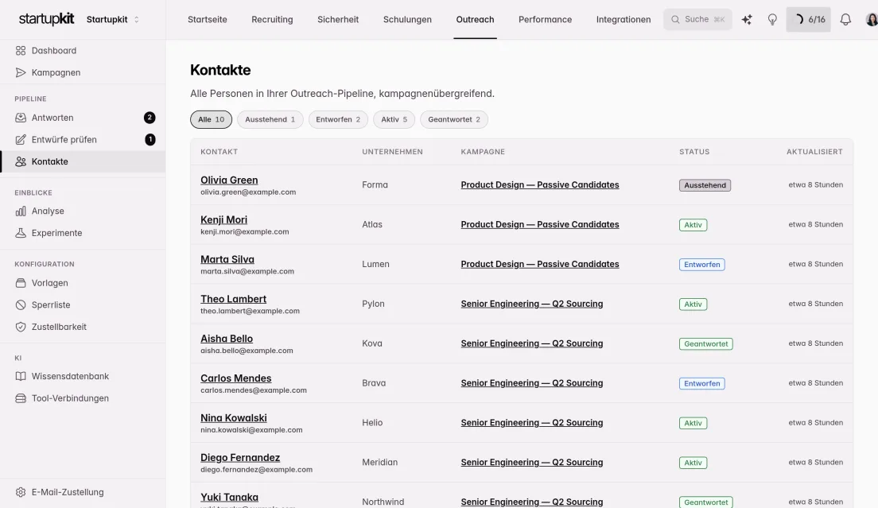878x508 pixels.
Task: Click the Antworten inbox icon
Action: [21, 118]
